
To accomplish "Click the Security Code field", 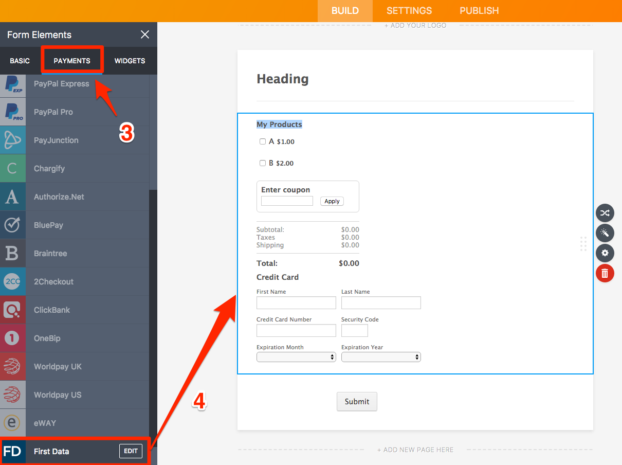I will pyautogui.click(x=355, y=330).
